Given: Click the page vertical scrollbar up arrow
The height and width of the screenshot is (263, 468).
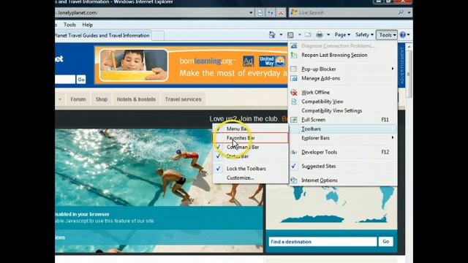Looking at the screenshot, I should pos(409,47).
